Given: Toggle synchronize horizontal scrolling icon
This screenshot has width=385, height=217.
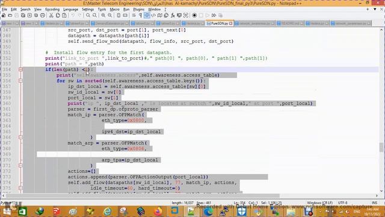Looking at the screenshot, I should click(125, 15).
